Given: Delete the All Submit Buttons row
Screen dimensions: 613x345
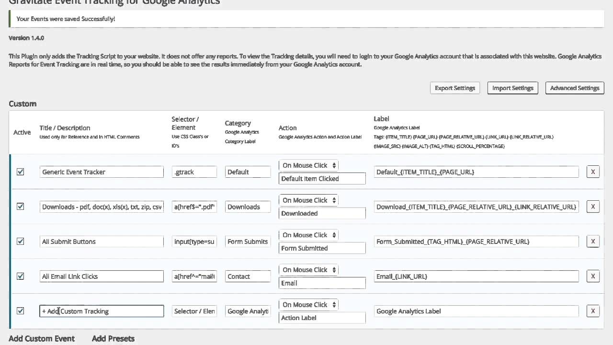Looking at the screenshot, I should point(593,241).
